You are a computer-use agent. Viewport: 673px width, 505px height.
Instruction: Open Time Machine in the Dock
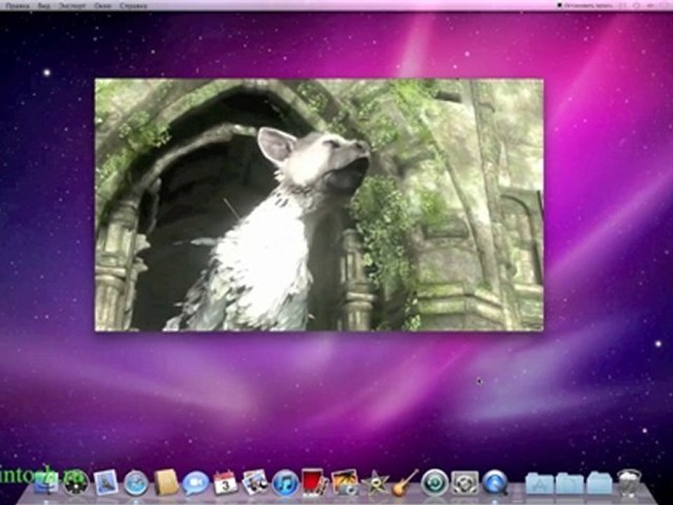pyautogui.click(x=435, y=483)
